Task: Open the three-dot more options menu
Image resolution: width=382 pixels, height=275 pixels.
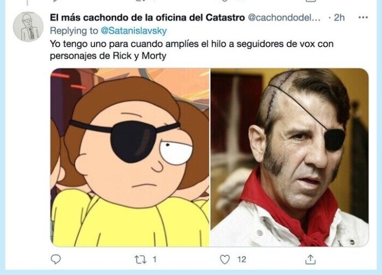Action: point(363,17)
